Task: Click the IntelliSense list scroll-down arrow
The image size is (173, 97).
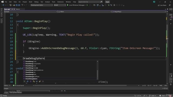Action: 97,79
